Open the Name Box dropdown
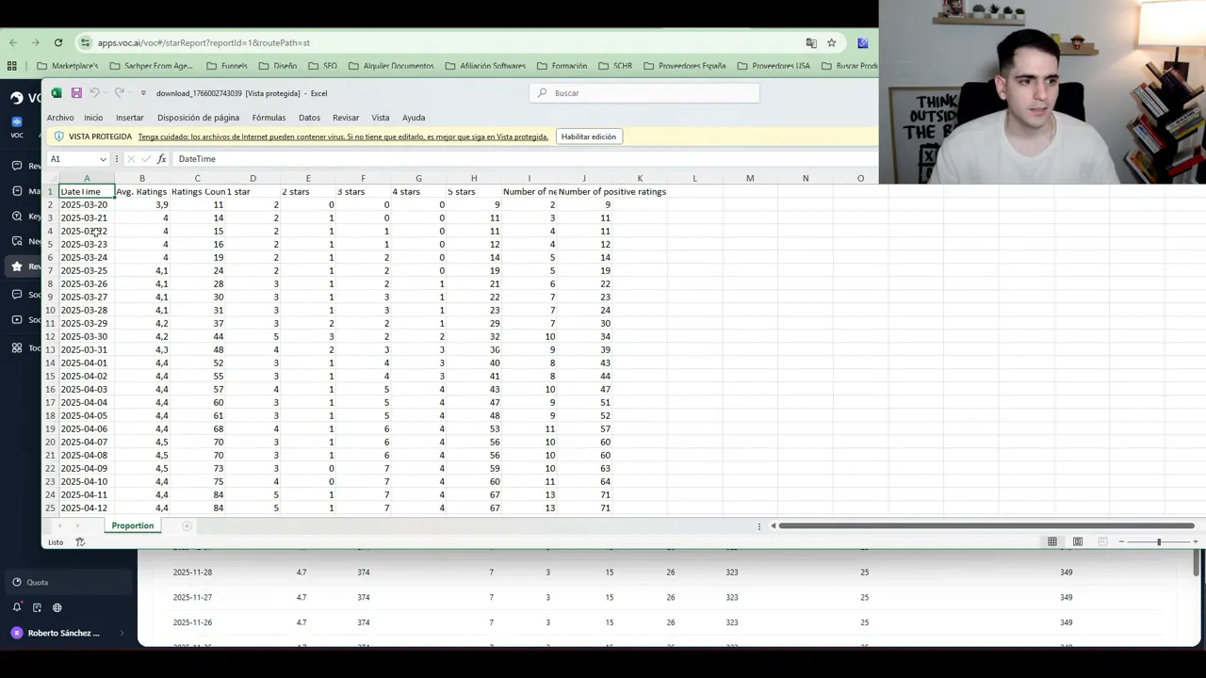The height and width of the screenshot is (678, 1206). pos(103,158)
